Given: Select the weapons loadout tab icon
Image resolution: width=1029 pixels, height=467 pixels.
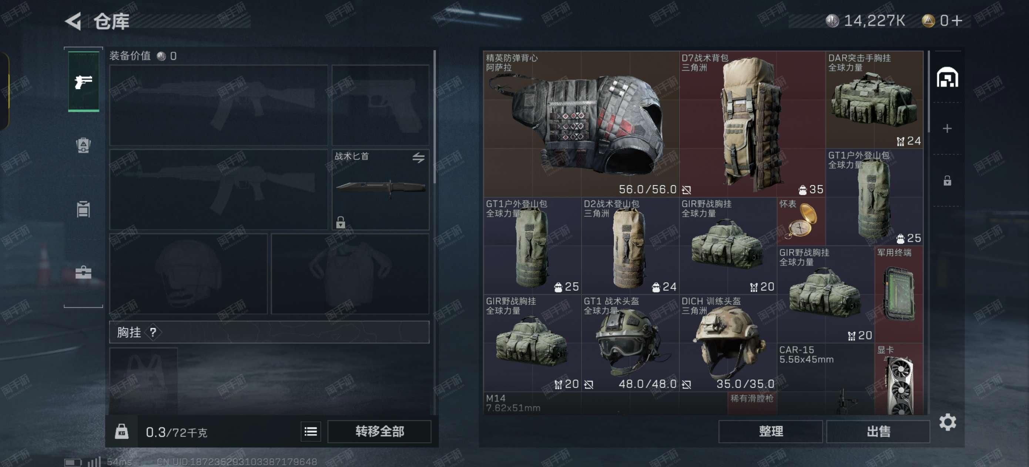Looking at the screenshot, I should click(x=84, y=82).
